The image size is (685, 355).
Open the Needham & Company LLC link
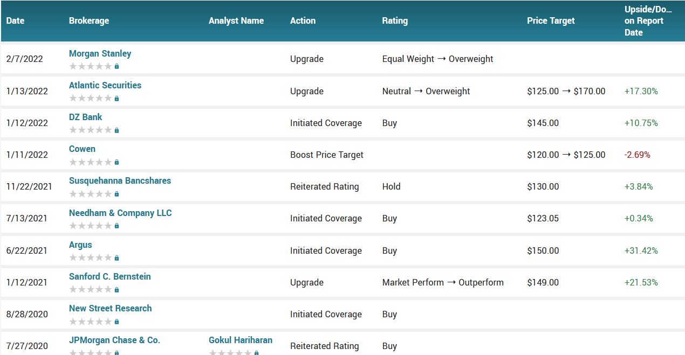coord(120,213)
